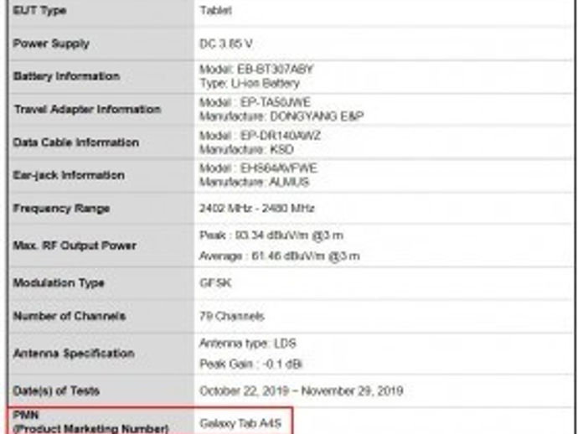Click the Ear-jack Information label
Image resolution: width=578 pixels, height=434 pixels.
pyautogui.click(x=69, y=175)
